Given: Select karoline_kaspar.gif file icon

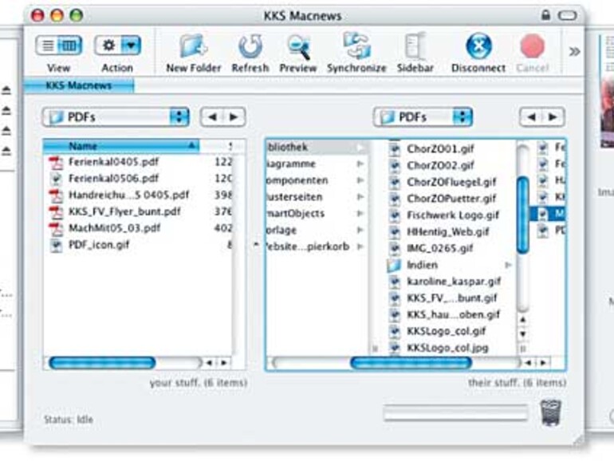Looking at the screenshot, I should [395, 282].
